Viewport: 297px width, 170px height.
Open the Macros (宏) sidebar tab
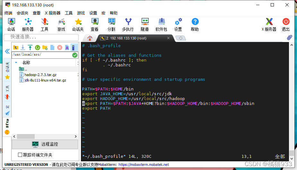tap(7, 110)
